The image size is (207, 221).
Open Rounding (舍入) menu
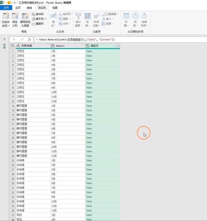click(x=108, y=19)
